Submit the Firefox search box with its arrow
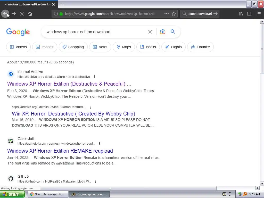Image resolution: width=264 pixels, height=198 pixels. pos(216,14)
